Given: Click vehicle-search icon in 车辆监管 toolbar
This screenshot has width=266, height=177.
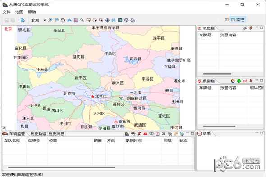Looking at the screenshot, I should pos(133,134).
